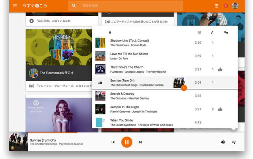Click the On Fyre album thumbnail
253x159 pixels.
[100, 56]
